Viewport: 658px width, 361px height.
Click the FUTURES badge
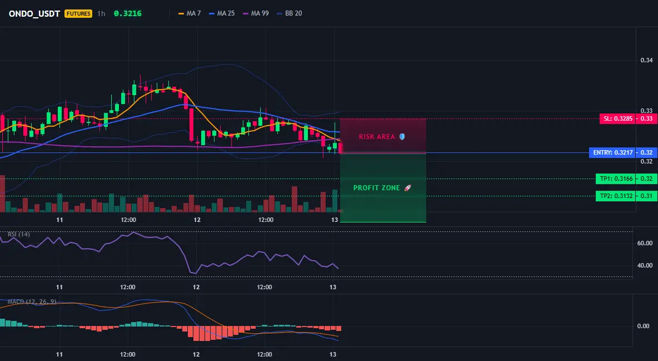pyautogui.click(x=78, y=13)
